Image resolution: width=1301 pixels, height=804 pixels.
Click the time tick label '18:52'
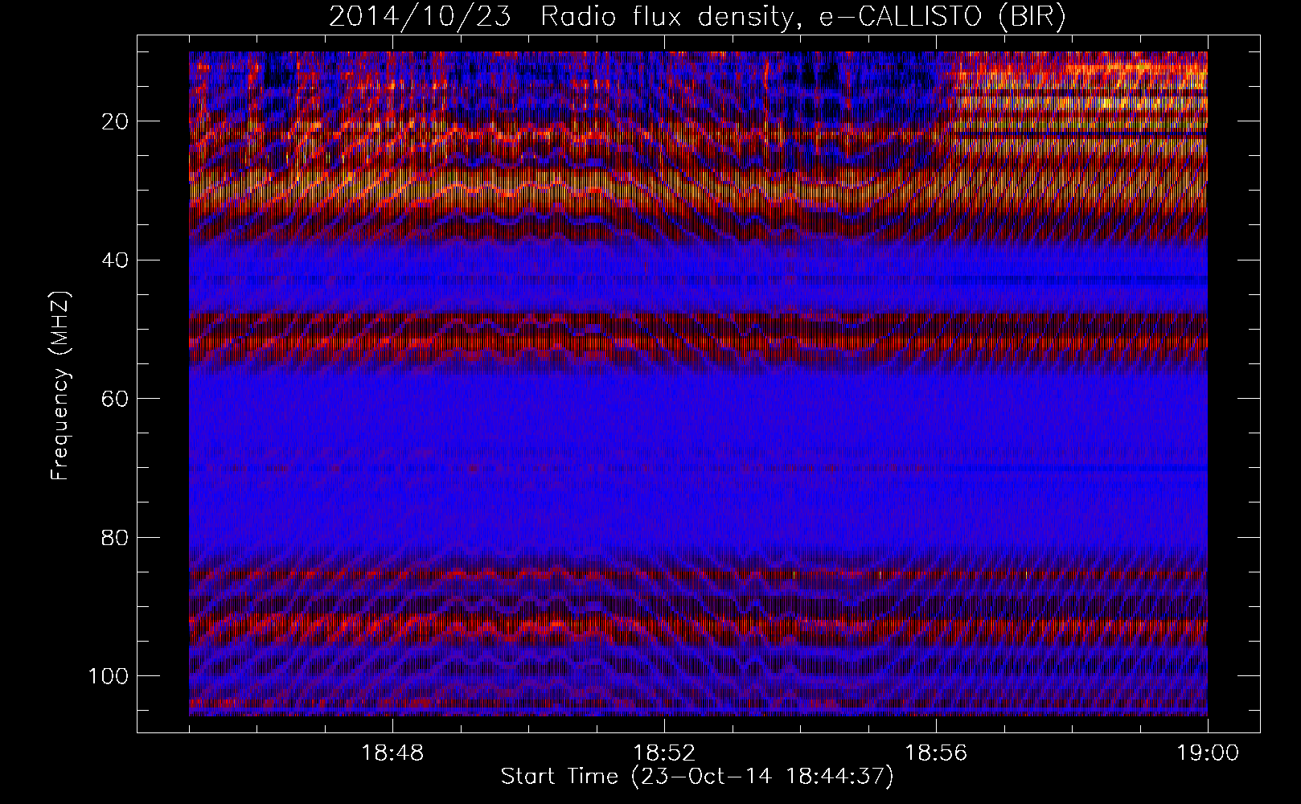664,753
